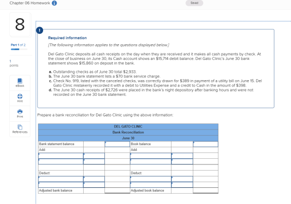Click the Part 1 of 2 progress bar
Image resolution: width=291 pixels, height=204 pixels.
pyautogui.click(x=19, y=49)
